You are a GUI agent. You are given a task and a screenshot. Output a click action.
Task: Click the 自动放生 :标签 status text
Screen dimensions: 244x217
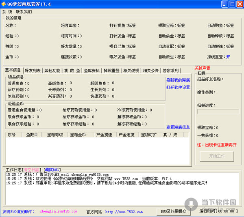tap(172, 57)
